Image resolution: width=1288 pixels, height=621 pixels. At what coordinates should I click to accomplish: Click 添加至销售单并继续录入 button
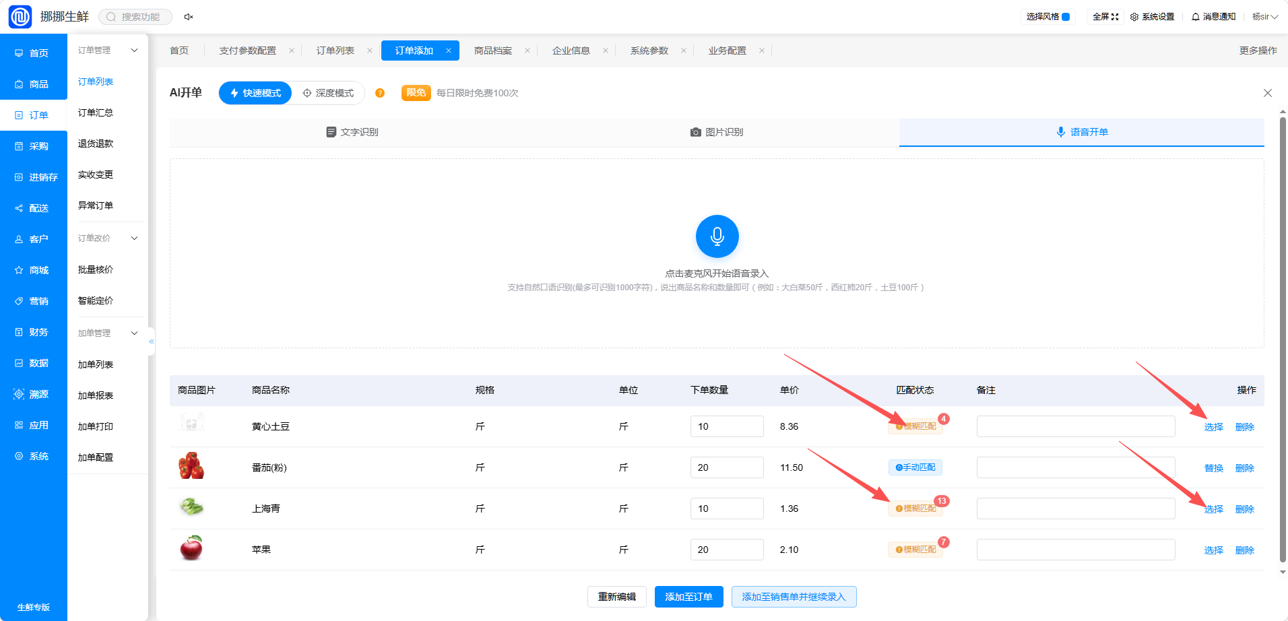tap(794, 597)
